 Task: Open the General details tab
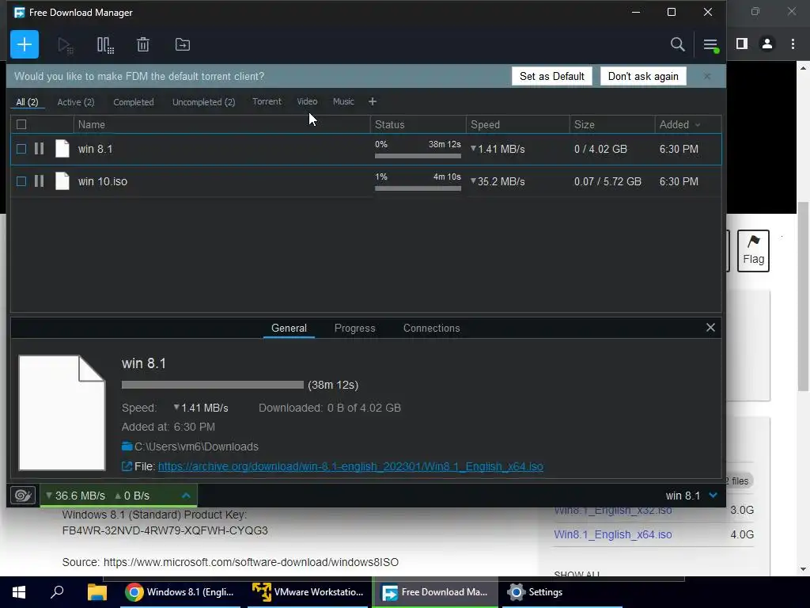pyautogui.click(x=289, y=329)
